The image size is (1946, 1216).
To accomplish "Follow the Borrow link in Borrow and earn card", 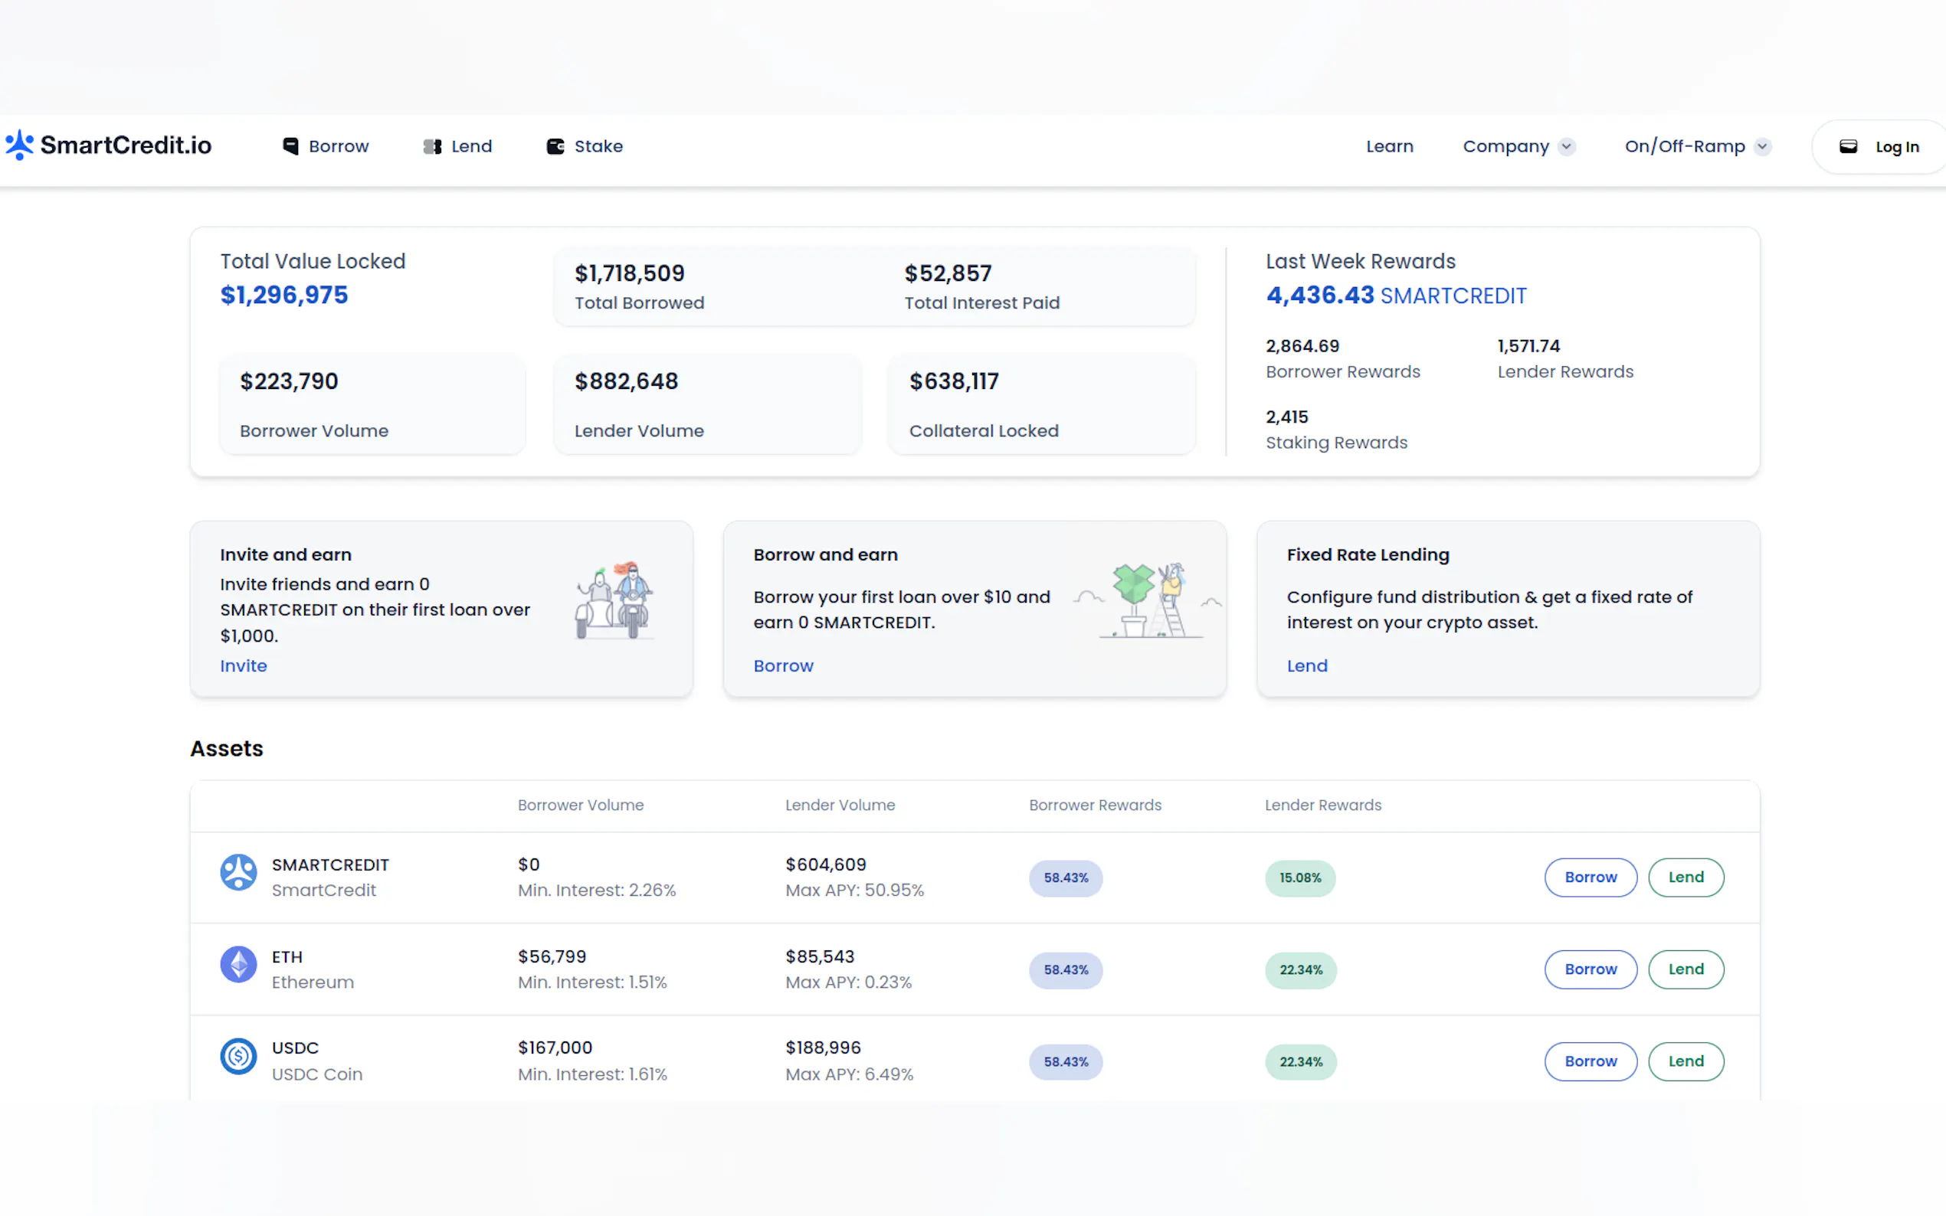I will coord(783,666).
